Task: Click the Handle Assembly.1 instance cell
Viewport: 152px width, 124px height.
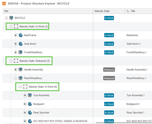Action: point(137,70)
